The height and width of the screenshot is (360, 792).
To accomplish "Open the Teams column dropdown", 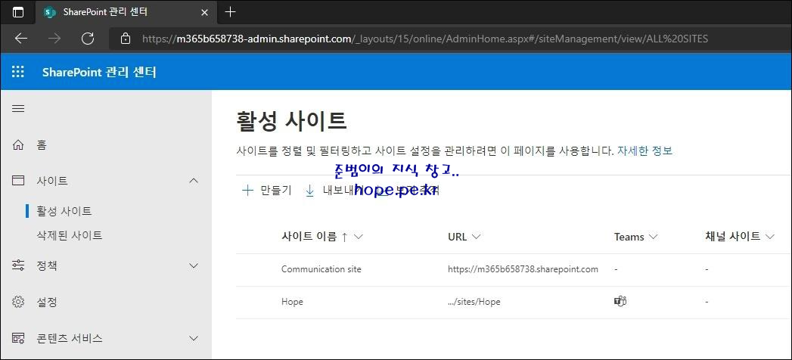I will click(x=653, y=237).
